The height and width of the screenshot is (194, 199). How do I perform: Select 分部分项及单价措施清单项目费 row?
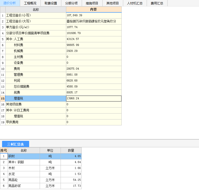point(36,33)
